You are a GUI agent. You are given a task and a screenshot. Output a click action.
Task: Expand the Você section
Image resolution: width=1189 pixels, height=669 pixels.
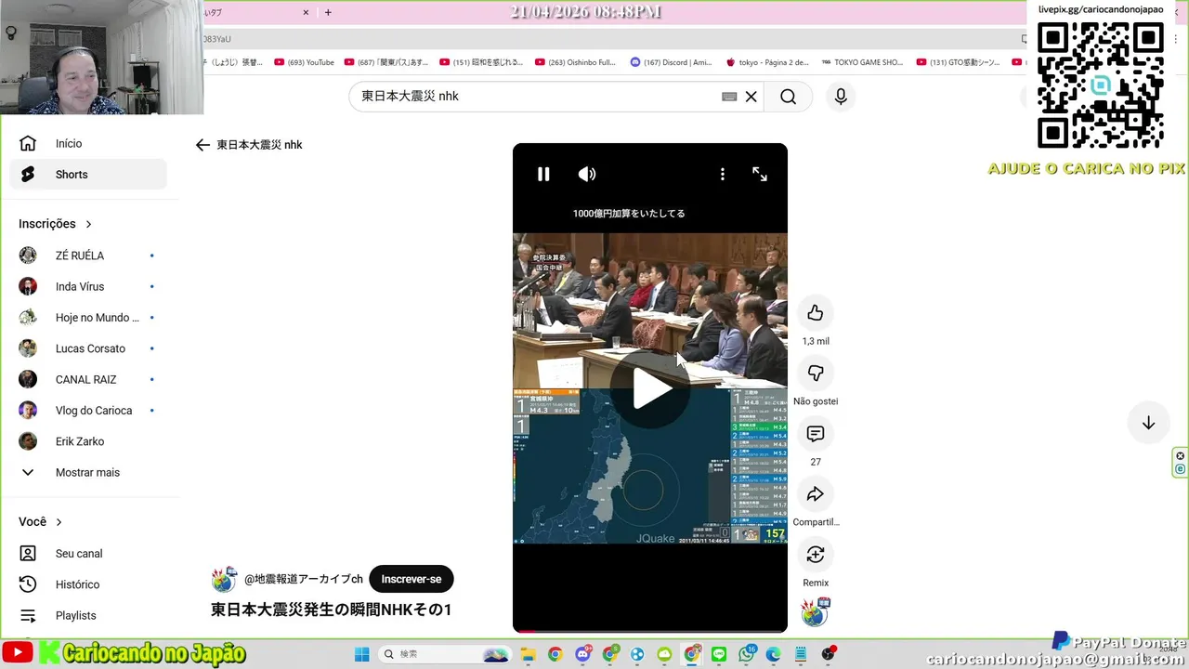(x=41, y=522)
